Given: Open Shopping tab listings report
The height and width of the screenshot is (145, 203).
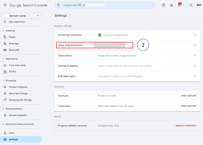Looking at the screenshot, I should [x=20, y=100].
